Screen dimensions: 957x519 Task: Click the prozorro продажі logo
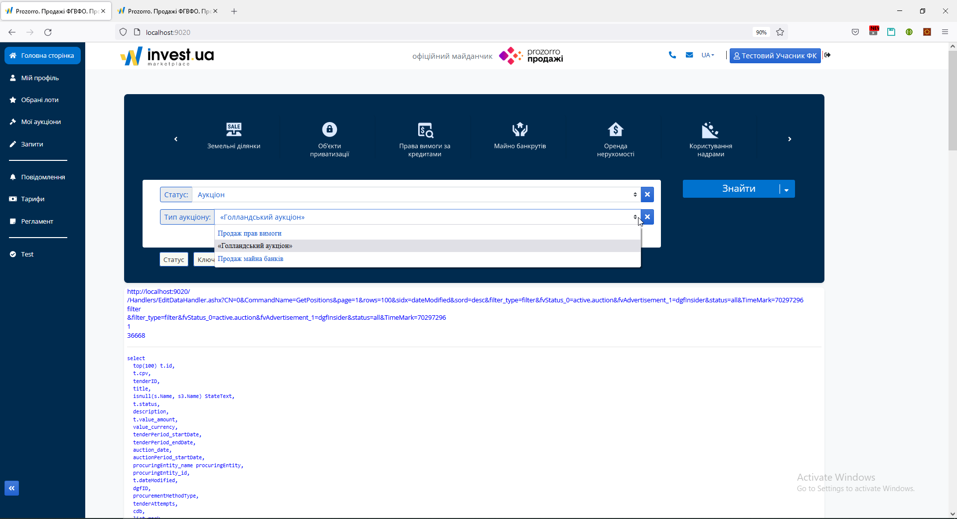[531, 56]
